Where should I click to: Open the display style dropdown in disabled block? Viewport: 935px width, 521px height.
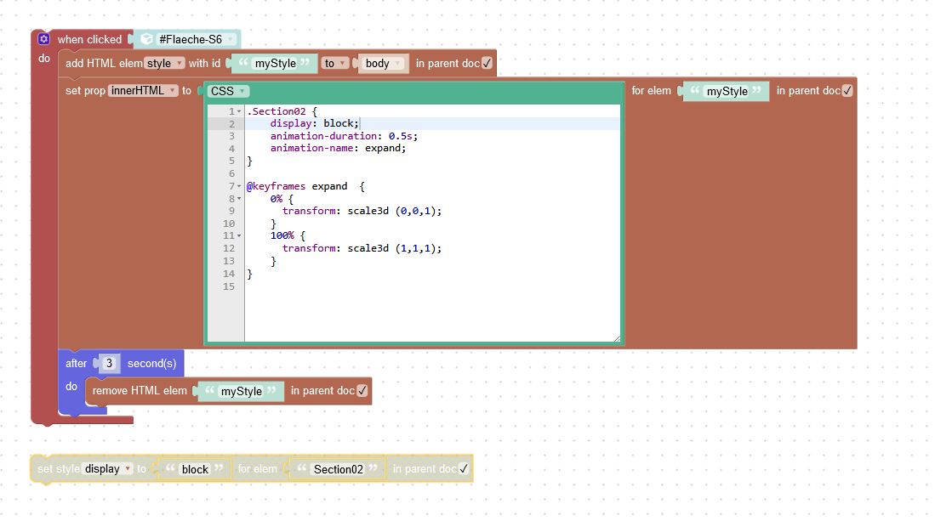point(107,469)
